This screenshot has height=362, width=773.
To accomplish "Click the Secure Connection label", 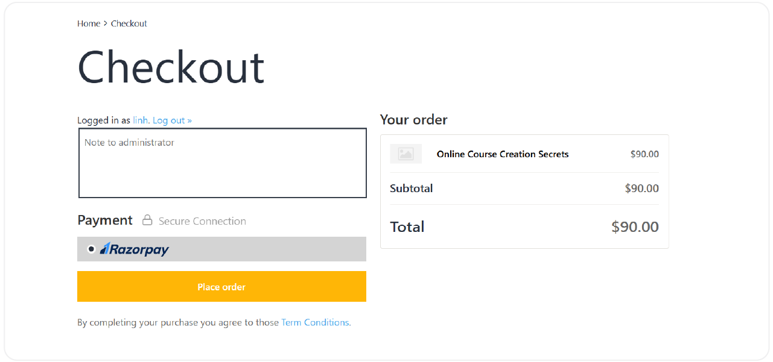I will pyautogui.click(x=202, y=221).
